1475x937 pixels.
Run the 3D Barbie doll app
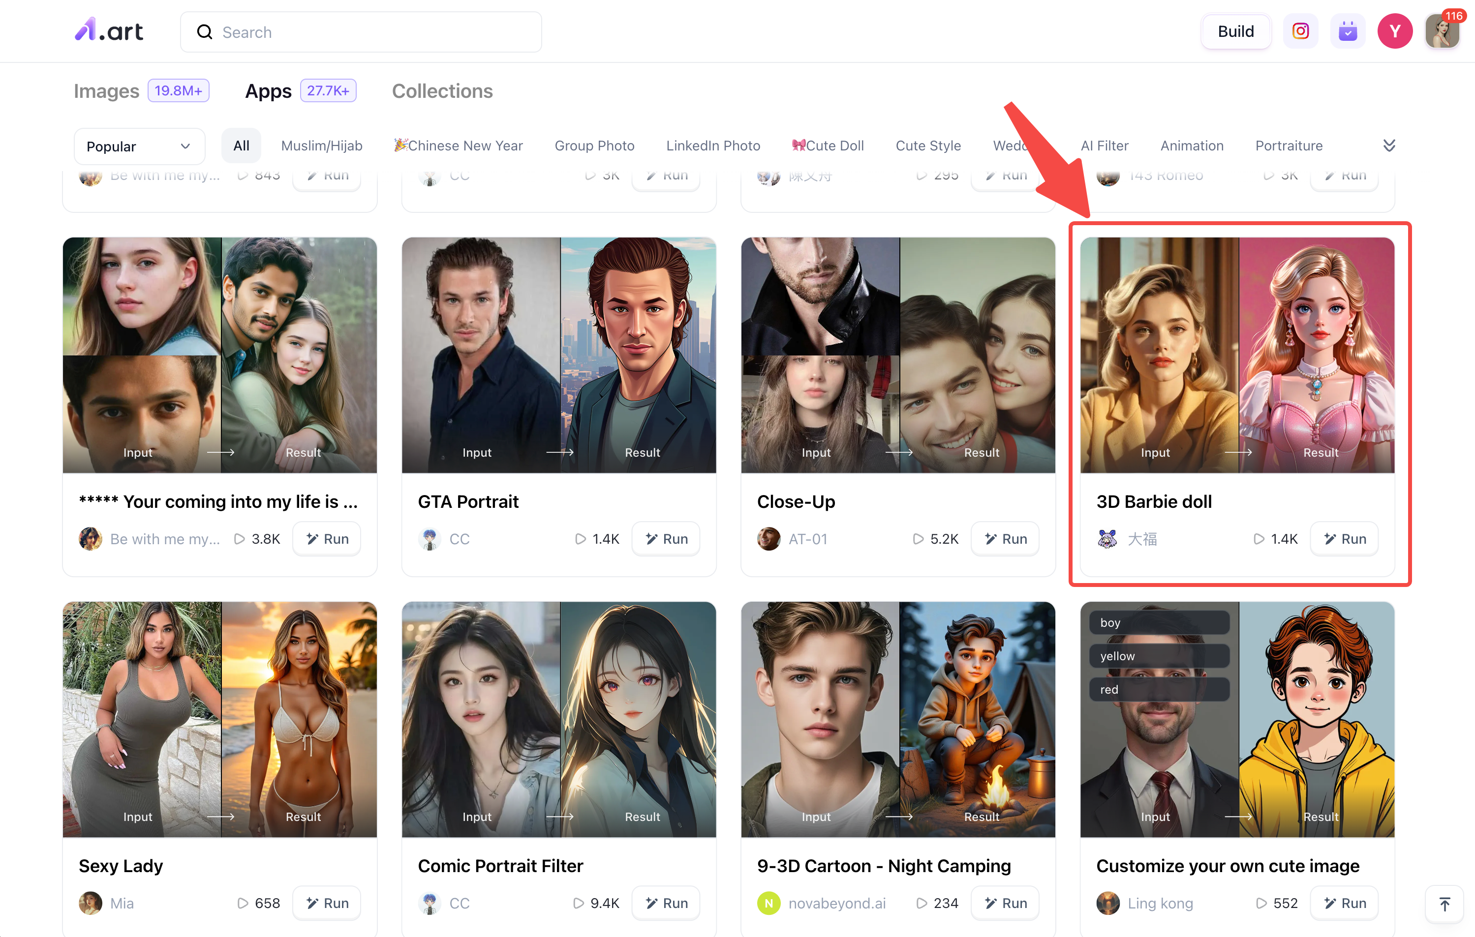point(1344,539)
